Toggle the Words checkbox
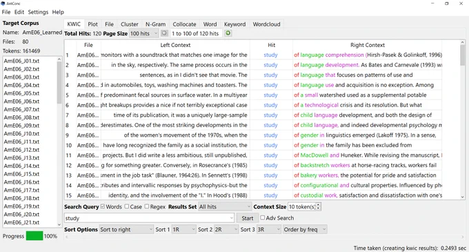 click(103, 206)
